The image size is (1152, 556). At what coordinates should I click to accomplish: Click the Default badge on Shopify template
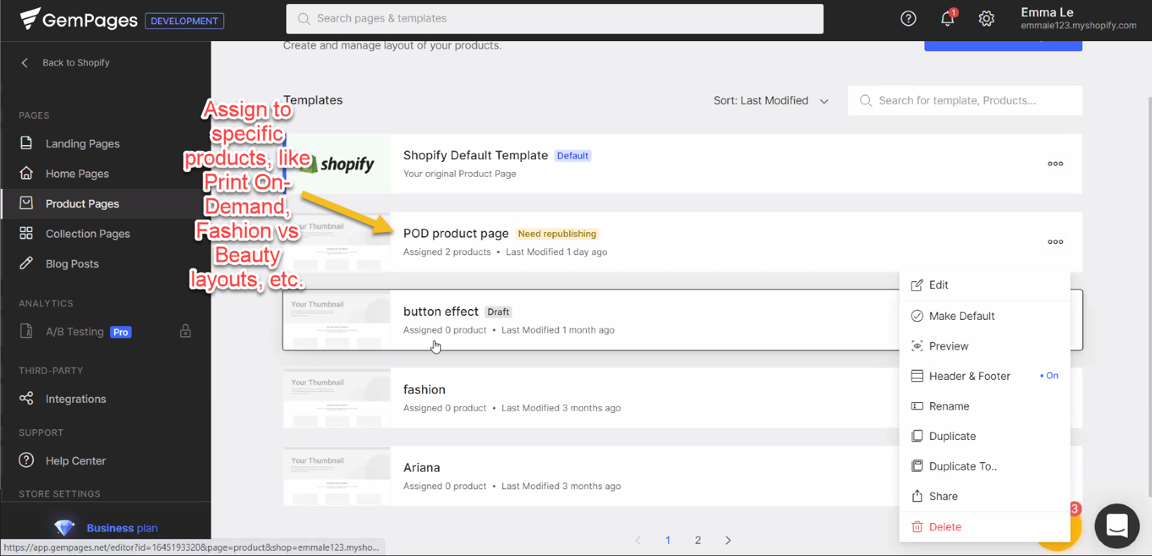coord(573,156)
